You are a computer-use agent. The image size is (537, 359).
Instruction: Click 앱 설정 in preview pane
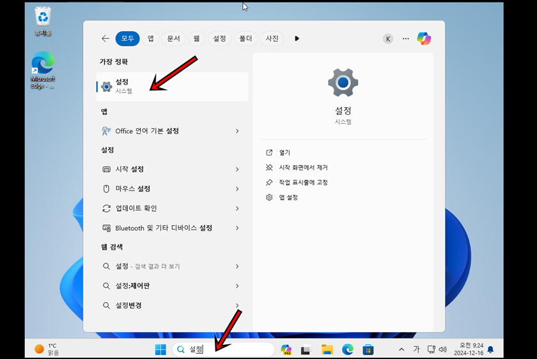(288, 198)
